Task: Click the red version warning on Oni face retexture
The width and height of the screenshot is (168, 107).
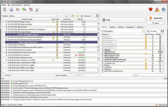Action: click(x=76, y=55)
